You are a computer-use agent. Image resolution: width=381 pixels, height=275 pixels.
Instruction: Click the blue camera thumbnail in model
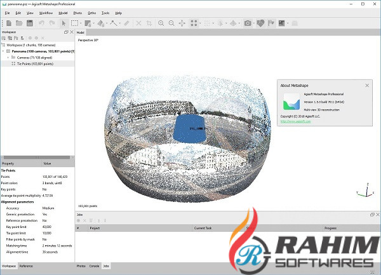pos(189,128)
